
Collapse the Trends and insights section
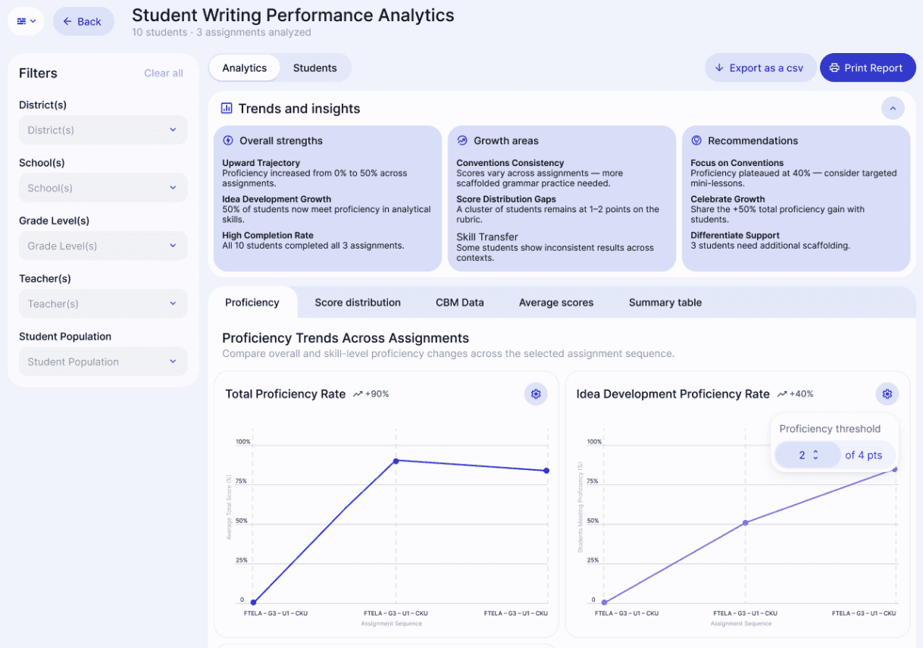893,108
